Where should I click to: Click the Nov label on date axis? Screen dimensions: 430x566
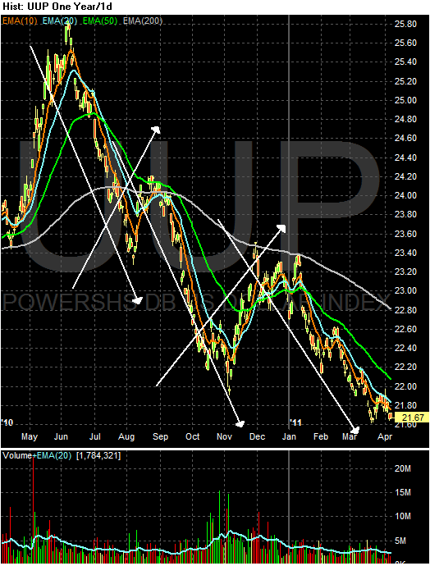[224, 436]
